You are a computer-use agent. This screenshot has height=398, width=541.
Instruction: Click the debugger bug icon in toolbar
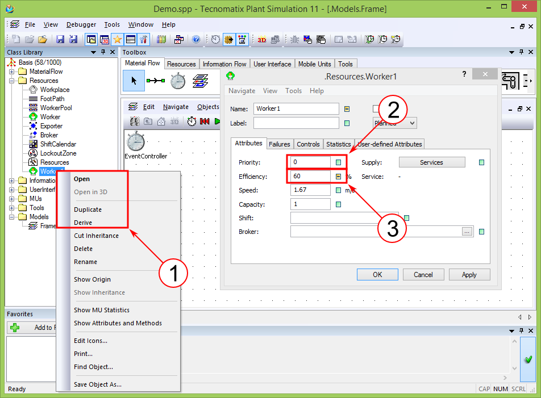pyautogui.click(x=294, y=39)
